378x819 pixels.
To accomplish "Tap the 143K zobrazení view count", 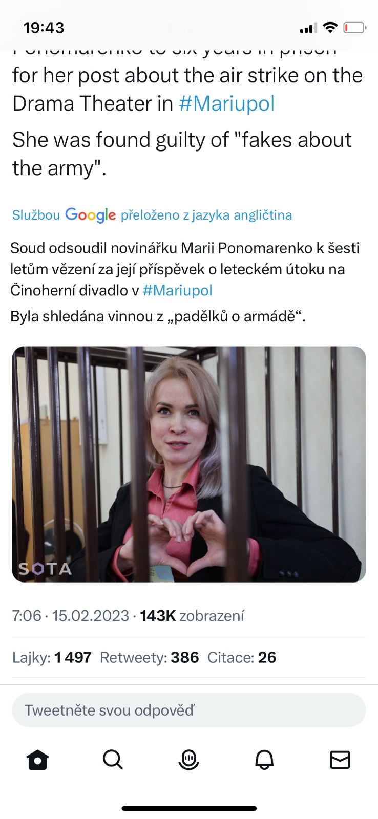I will [192, 615].
